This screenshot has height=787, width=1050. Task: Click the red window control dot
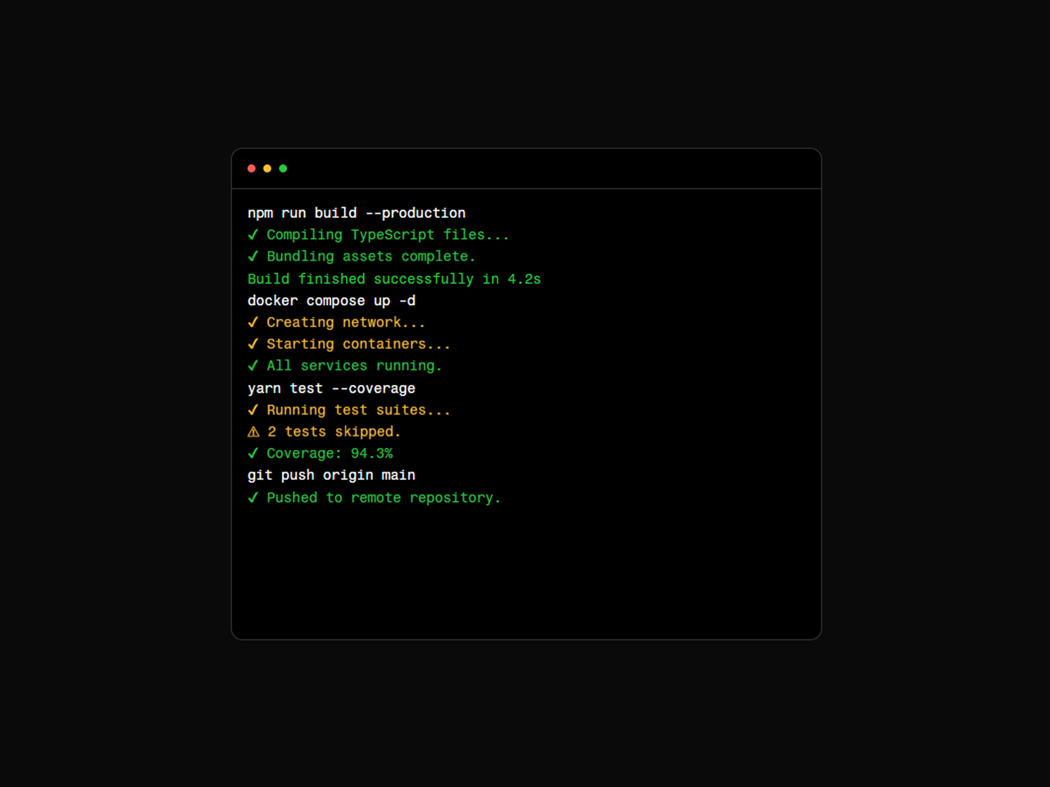[251, 168]
